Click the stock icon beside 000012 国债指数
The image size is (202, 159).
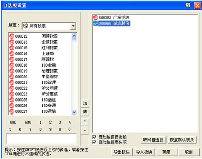pos(12,36)
